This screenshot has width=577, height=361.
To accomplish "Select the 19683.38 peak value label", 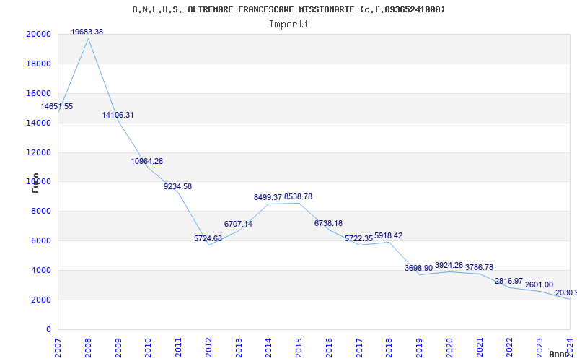I will coord(87,32).
